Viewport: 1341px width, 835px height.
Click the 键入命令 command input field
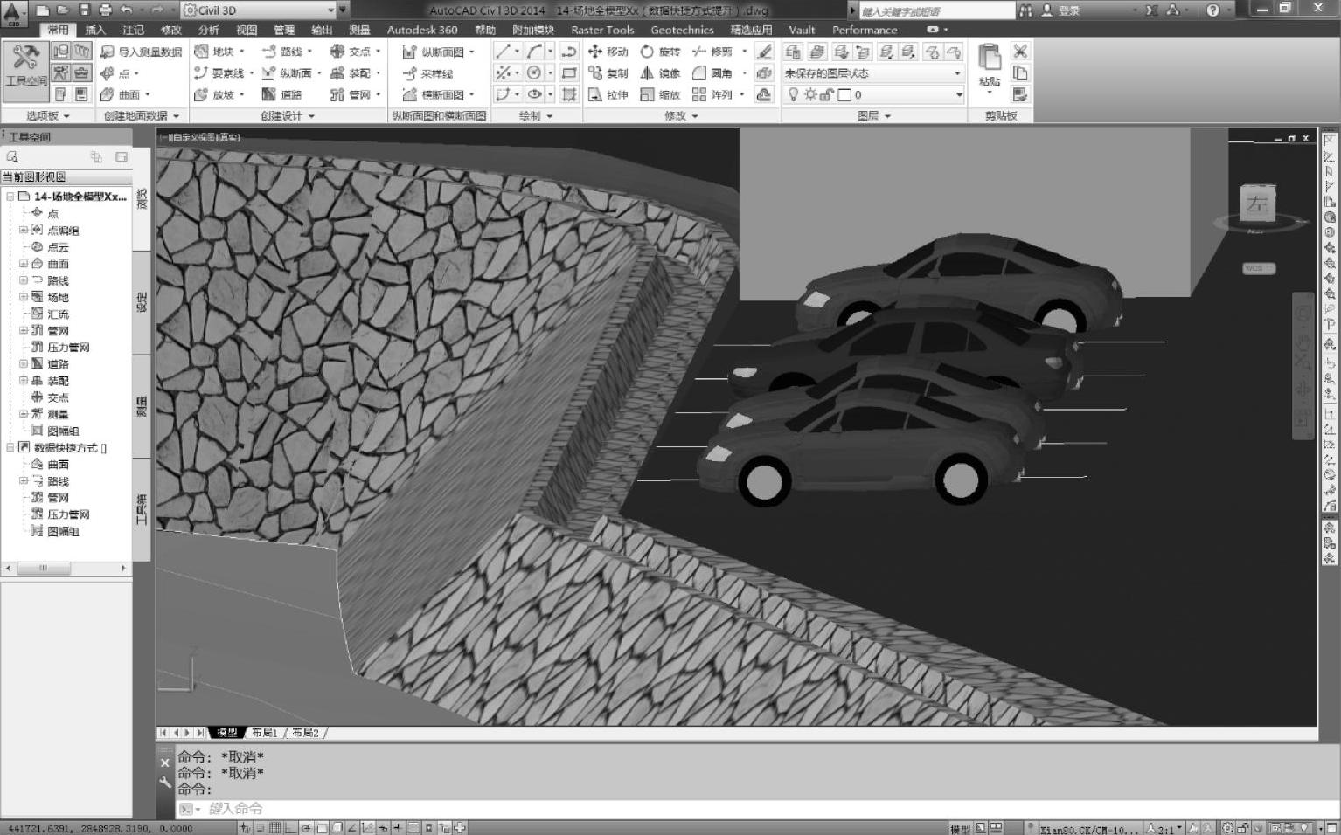coord(746,809)
